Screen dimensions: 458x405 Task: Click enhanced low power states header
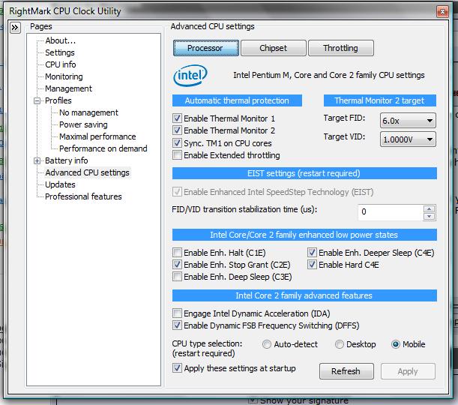[304, 235]
